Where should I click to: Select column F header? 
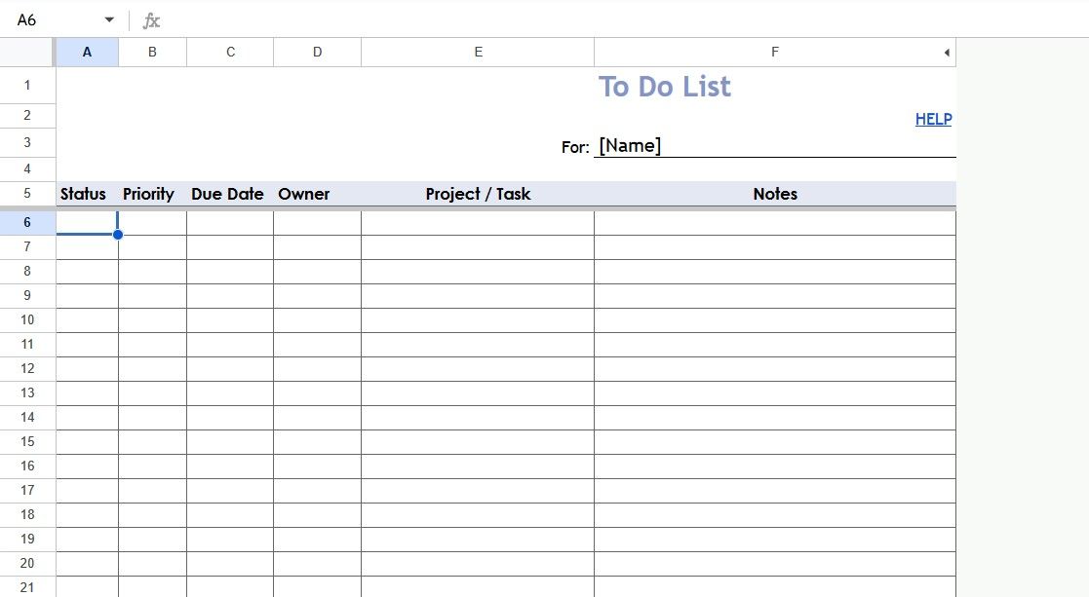774,52
